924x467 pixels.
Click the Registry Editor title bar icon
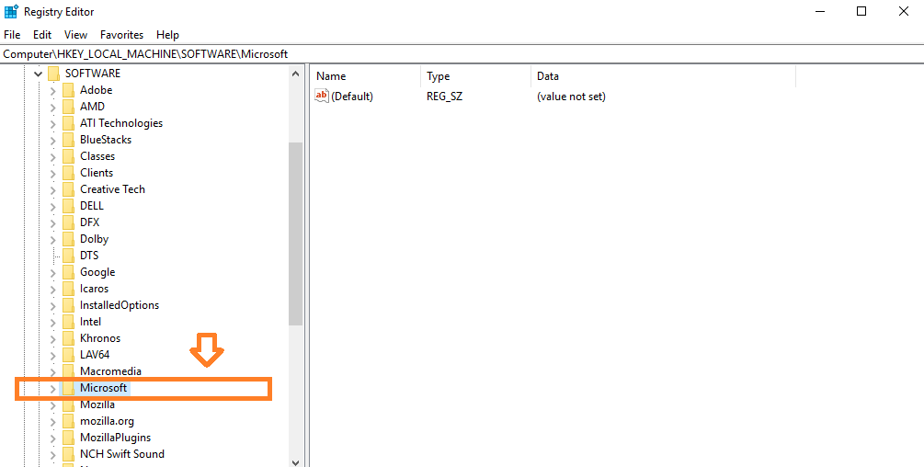11,11
